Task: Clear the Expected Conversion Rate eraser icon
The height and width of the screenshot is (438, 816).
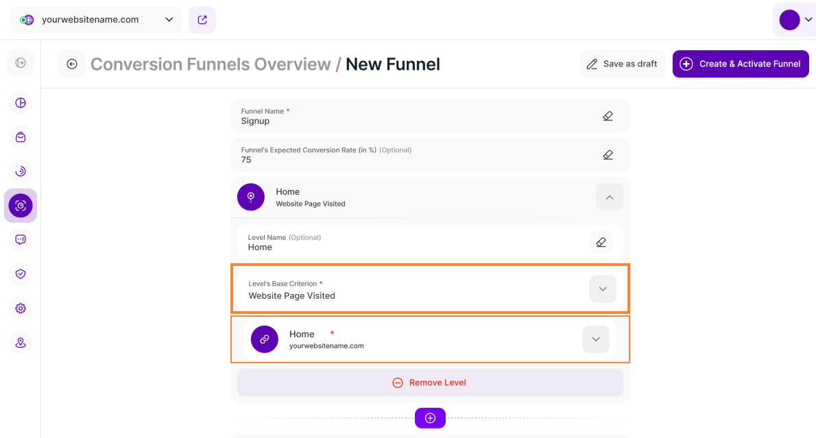Action: [608, 155]
